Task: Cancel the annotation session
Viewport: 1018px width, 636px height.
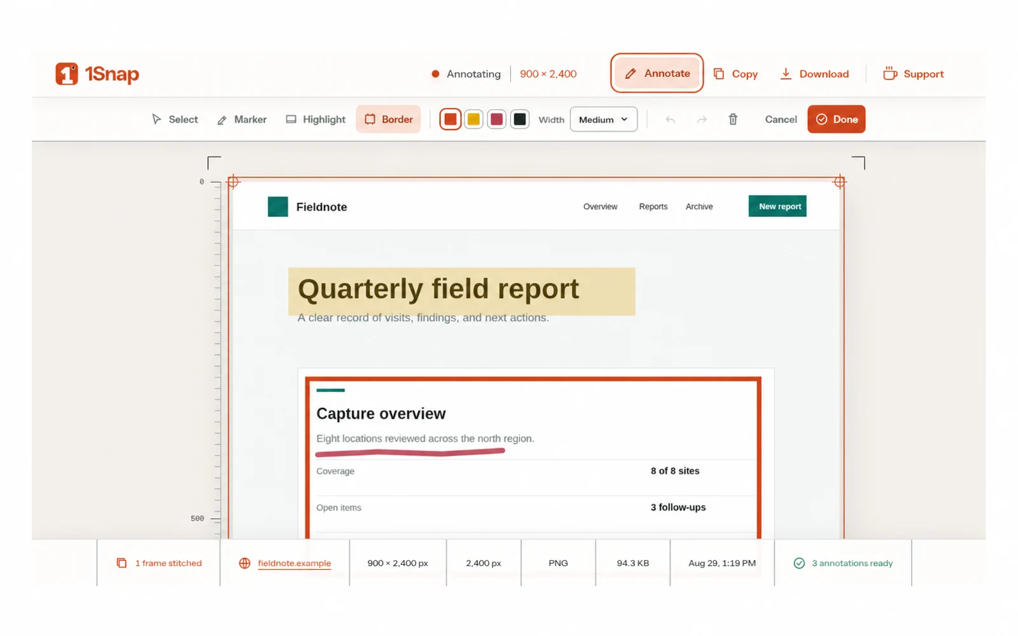Action: pos(781,119)
